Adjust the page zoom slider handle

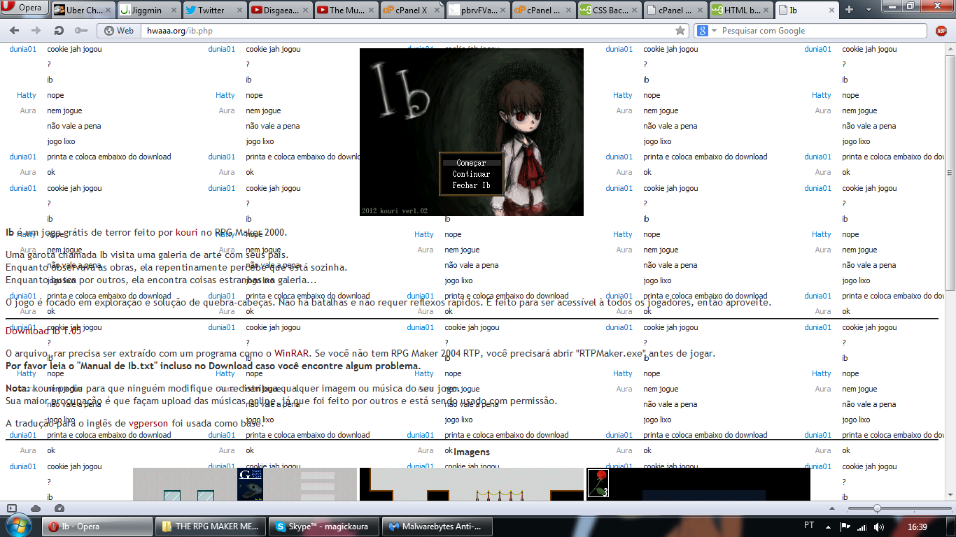(877, 508)
